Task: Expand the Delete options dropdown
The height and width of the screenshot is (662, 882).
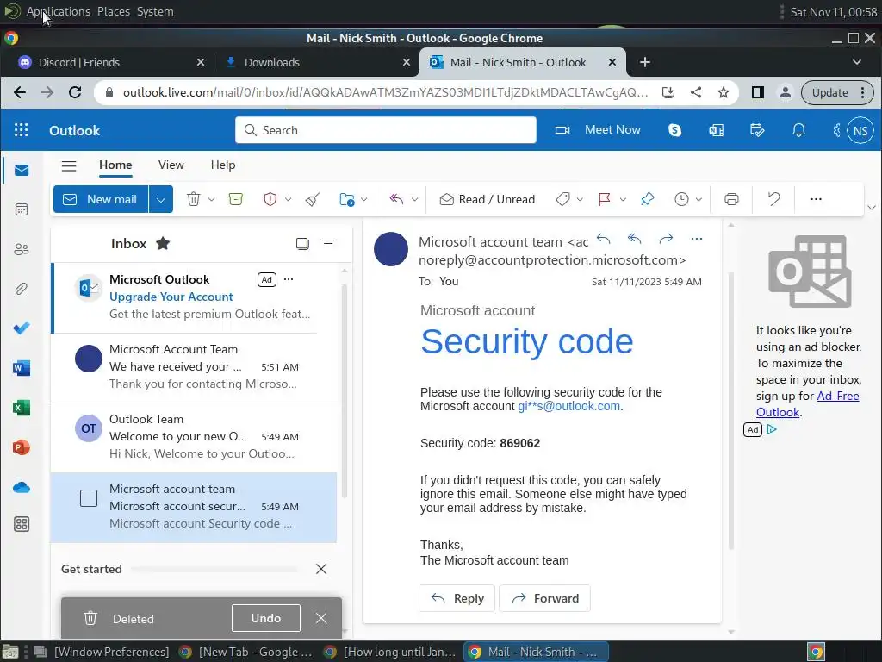Action: coord(212,199)
